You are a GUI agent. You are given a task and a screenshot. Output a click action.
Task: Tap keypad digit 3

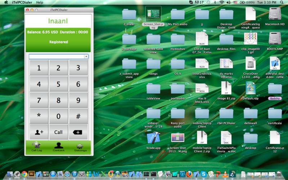(x=78, y=68)
